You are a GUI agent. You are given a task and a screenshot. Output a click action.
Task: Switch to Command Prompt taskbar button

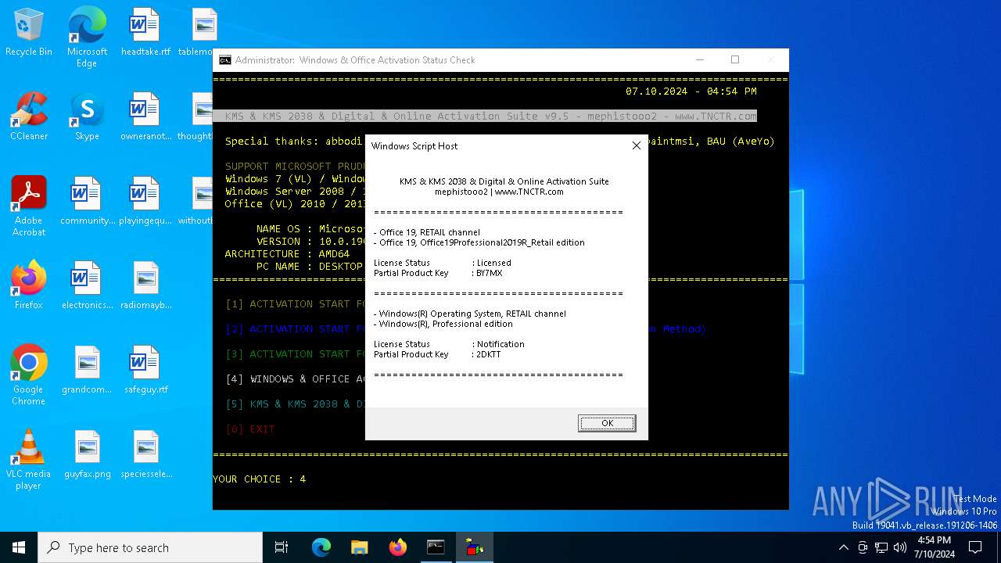pos(436,547)
